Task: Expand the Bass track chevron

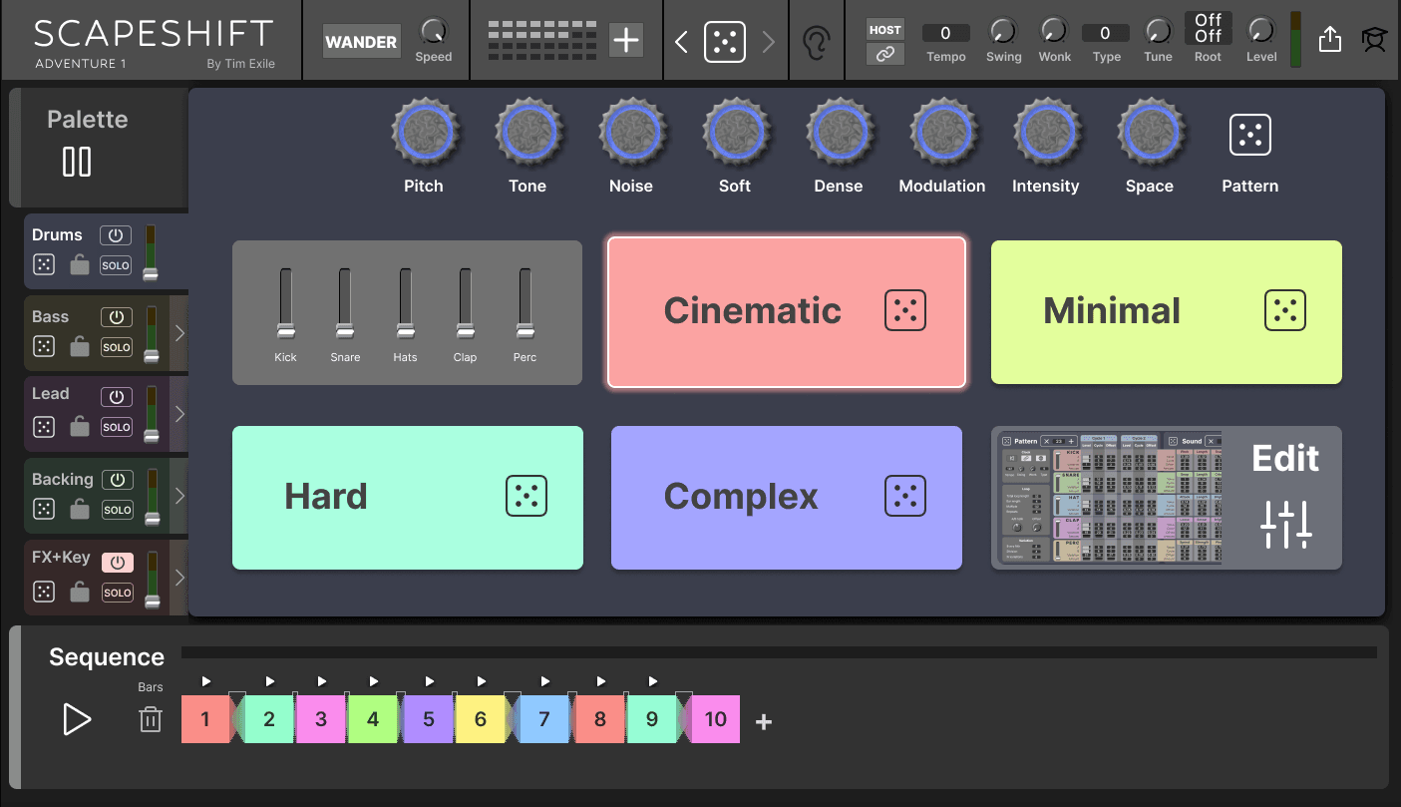Action: [179, 333]
